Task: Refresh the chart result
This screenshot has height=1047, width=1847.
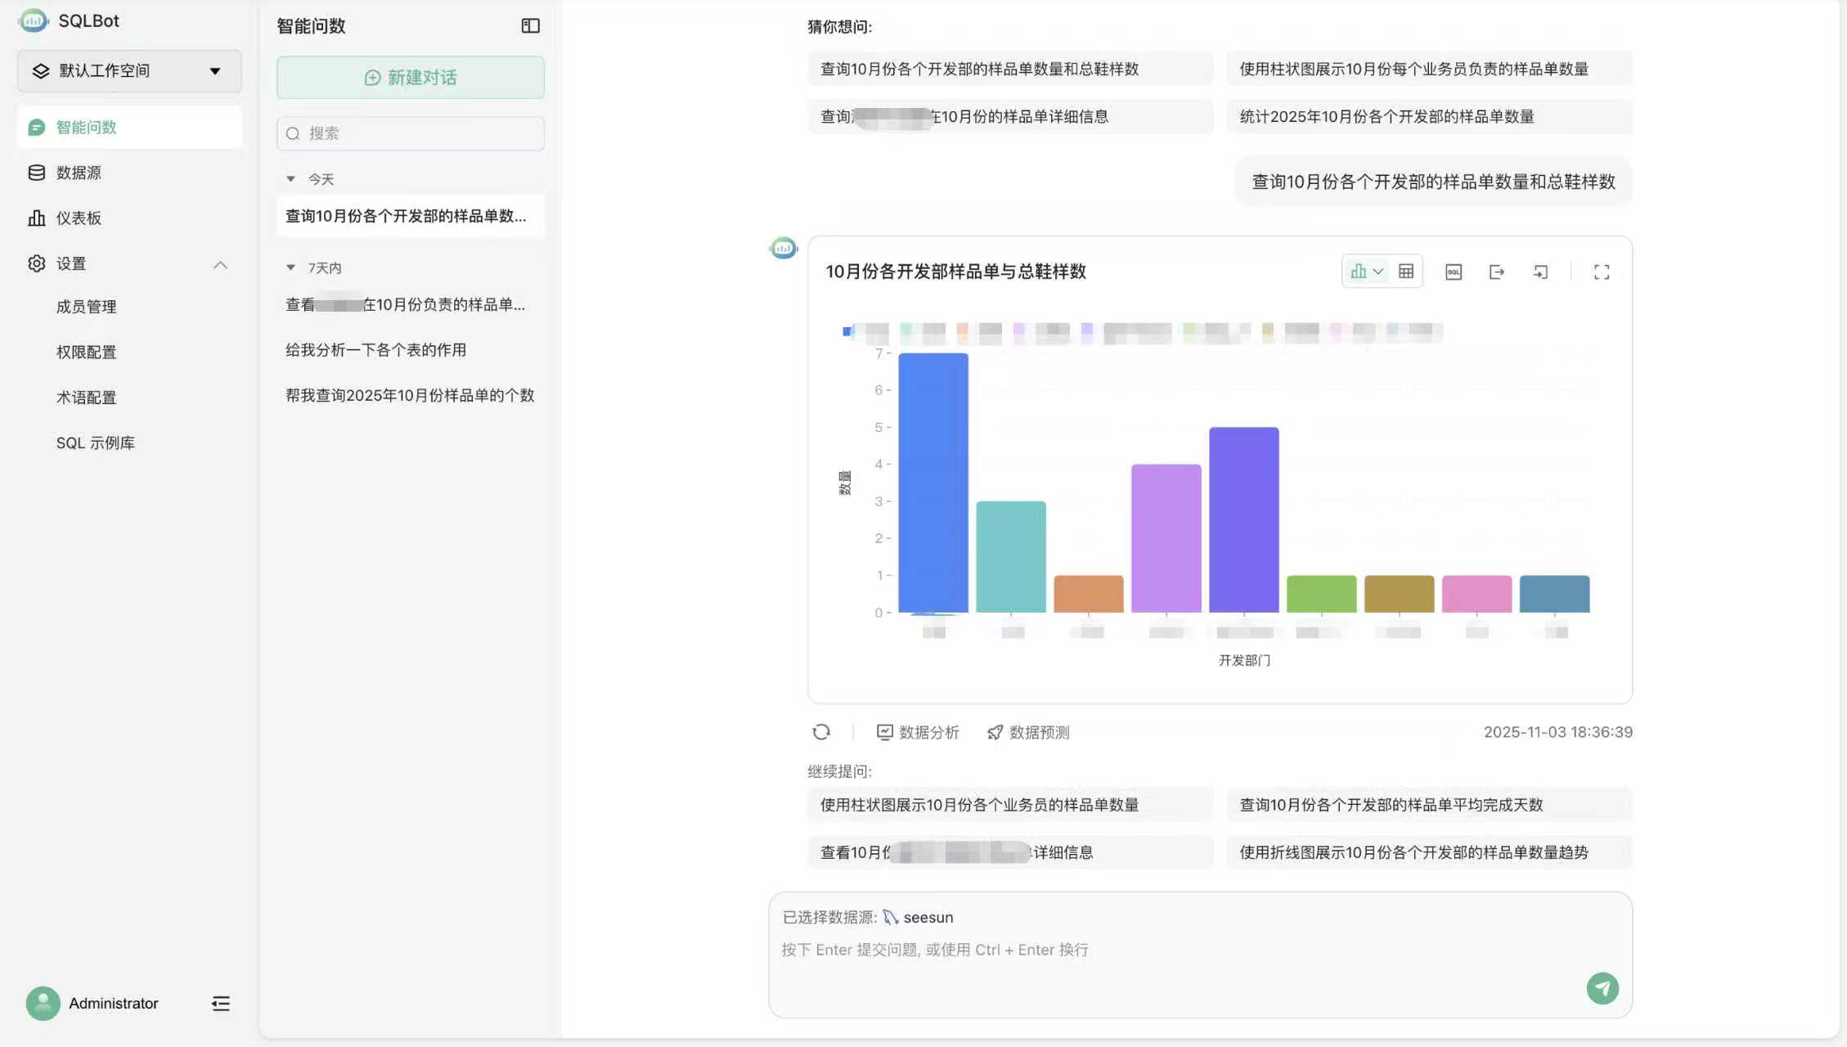Action: (821, 731)
